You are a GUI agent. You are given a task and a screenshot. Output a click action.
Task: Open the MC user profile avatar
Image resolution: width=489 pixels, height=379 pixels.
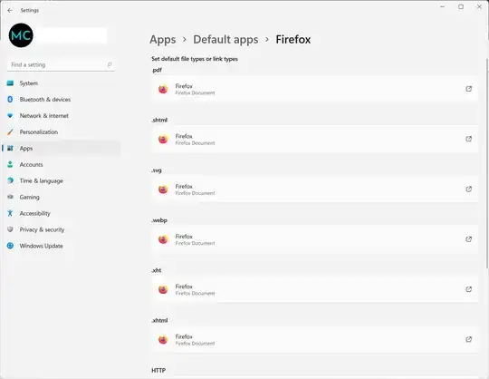(x=21, y=35)
